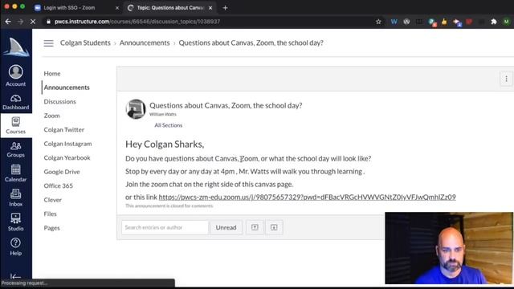Stop loading the page
The width and height of the screenshot is (514, 289).
(33, 22)
